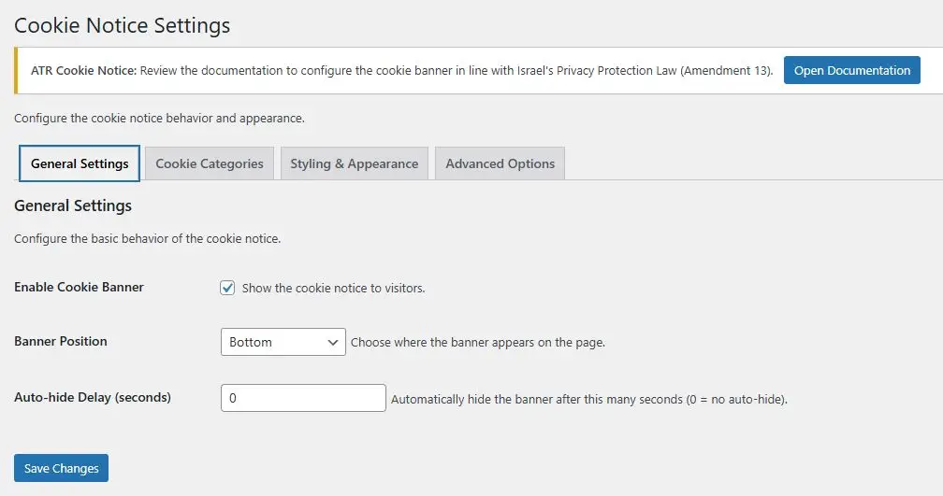943x496 pixels.
Task: Click the chevron arrow in the Bottom select box
Action: [333, 342]
